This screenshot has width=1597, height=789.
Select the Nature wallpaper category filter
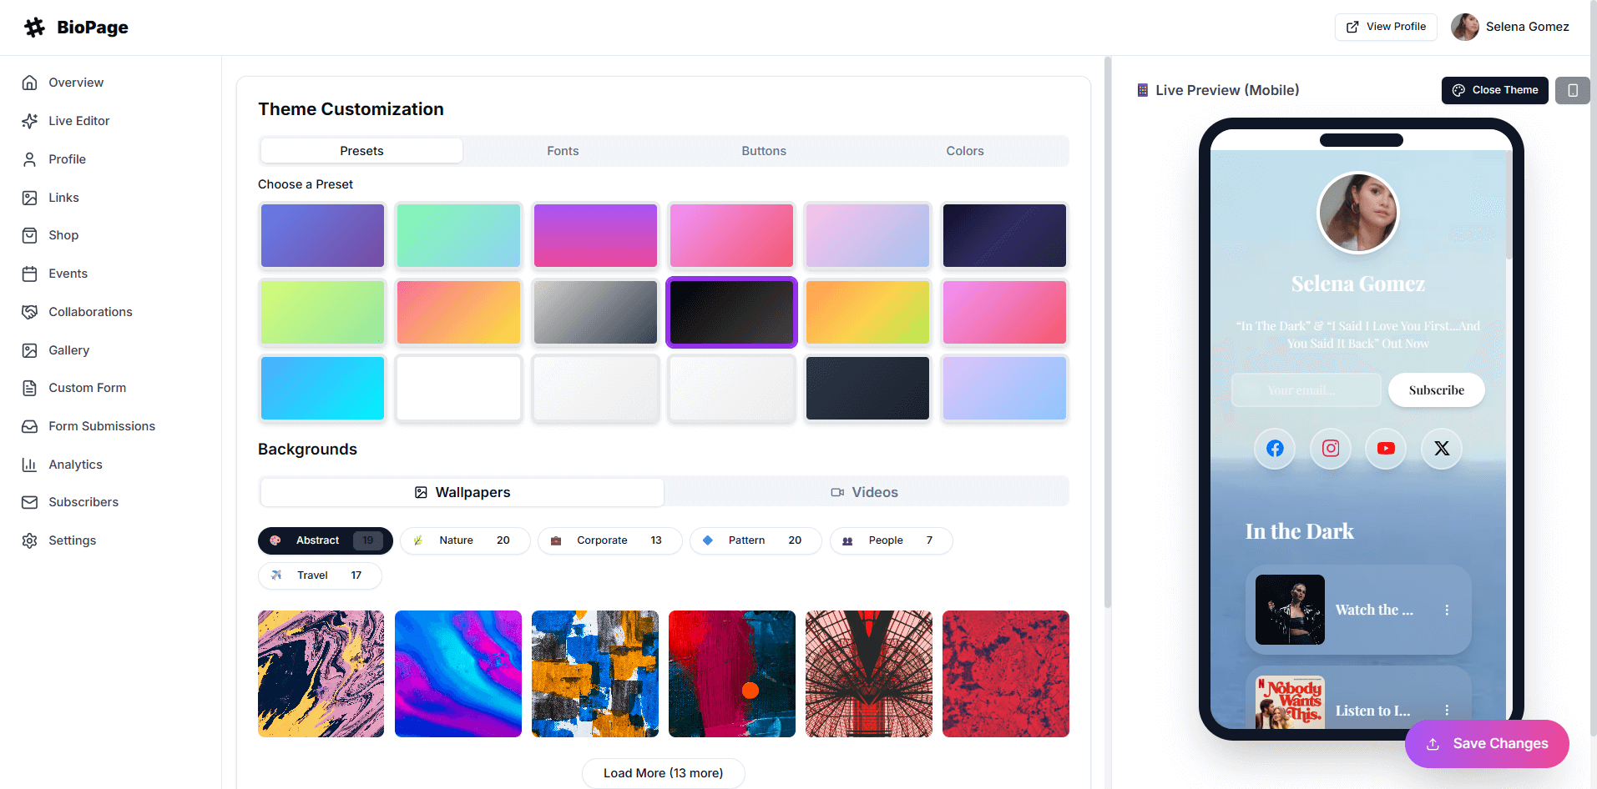[464, 540]
